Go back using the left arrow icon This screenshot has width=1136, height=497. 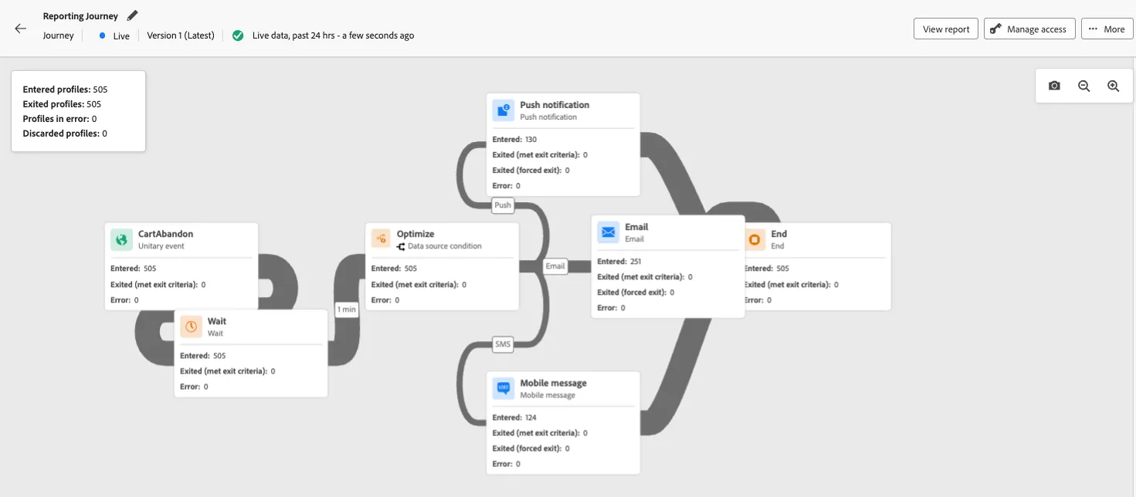[x=21, y=29]
